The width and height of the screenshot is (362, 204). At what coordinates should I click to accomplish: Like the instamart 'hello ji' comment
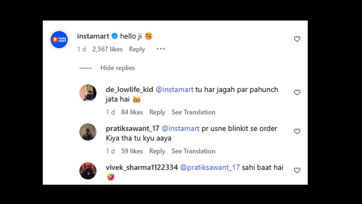coord(297,39)
